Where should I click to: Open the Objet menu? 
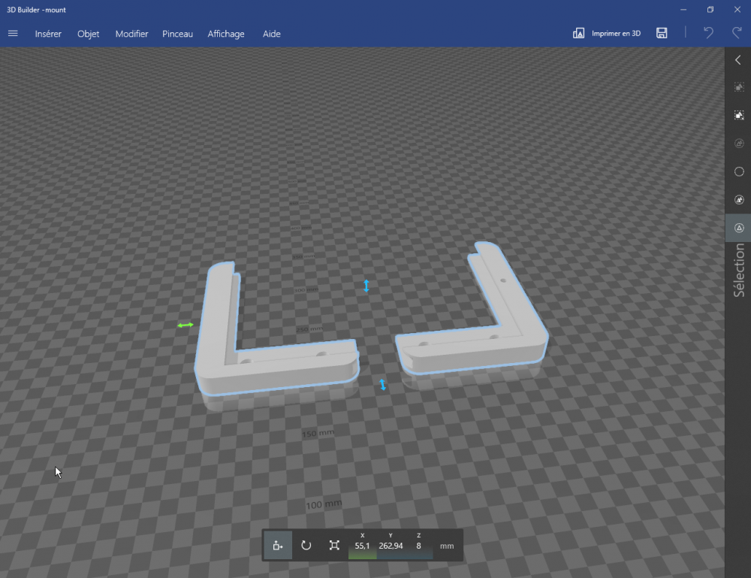click(x=88, y=34)
